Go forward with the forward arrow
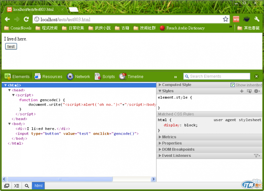264x191 pixels. pos(17,19)
